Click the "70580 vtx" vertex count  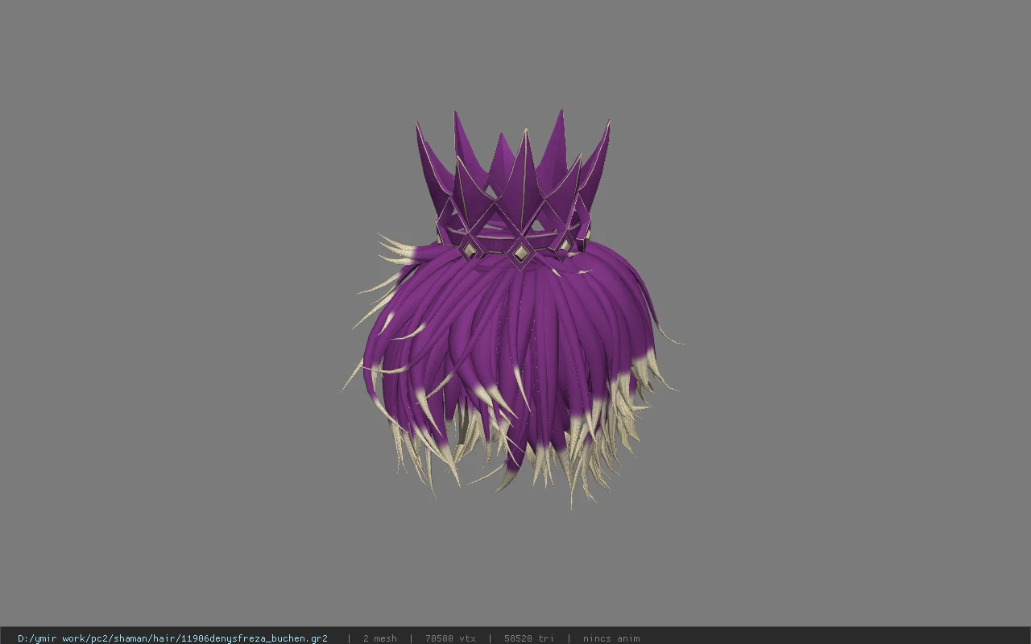[x=450, y=638]
